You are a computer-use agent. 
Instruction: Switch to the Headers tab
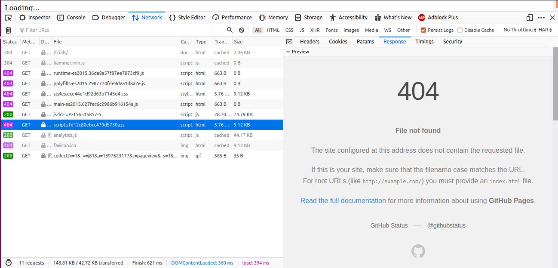click(310, 42)
